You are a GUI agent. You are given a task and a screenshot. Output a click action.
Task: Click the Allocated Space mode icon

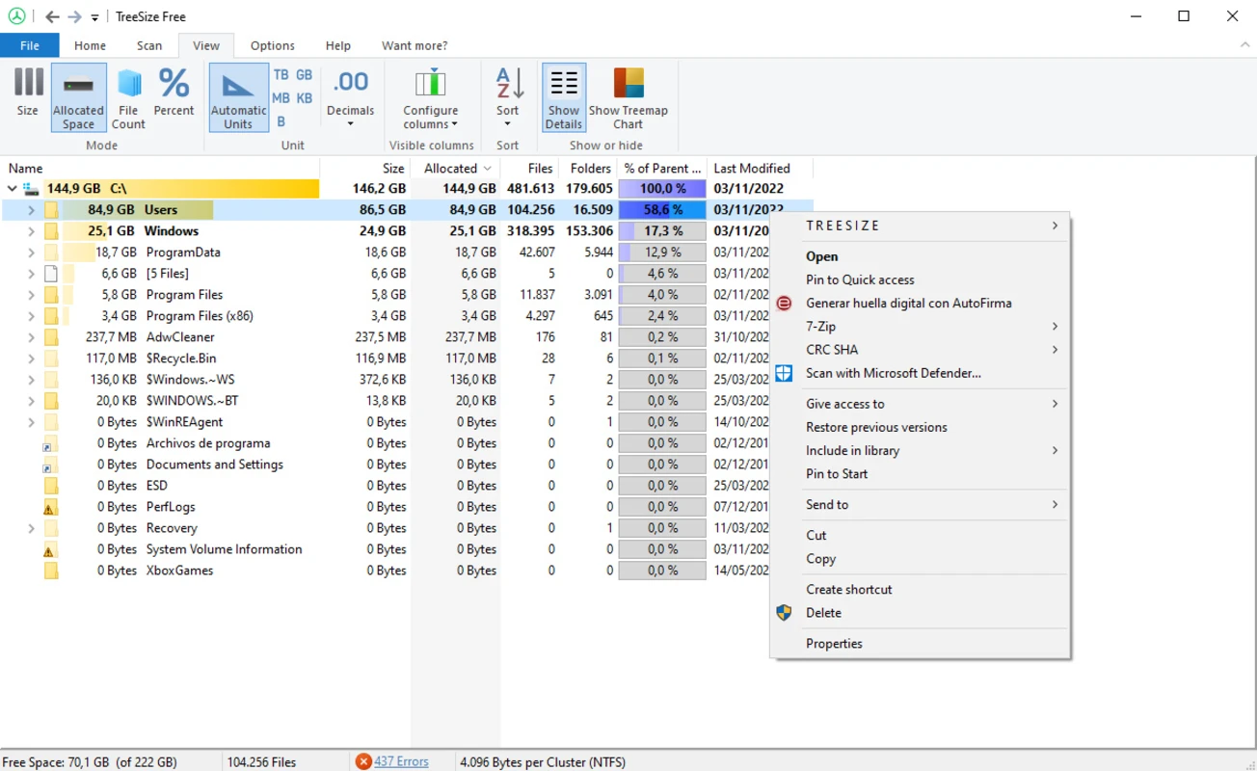77,94
